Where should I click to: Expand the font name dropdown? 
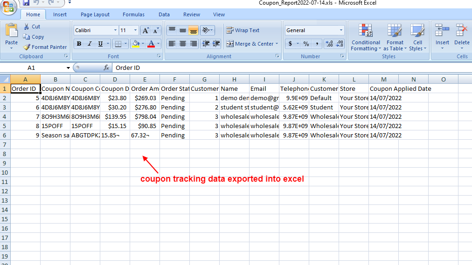[x=115, y=30]
